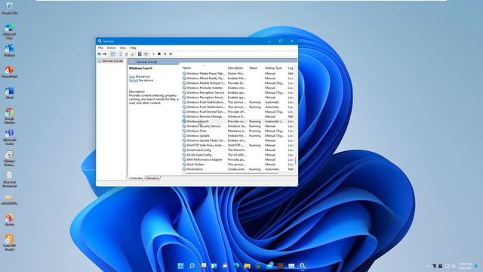Open Help from the blue toolbar icon
Viewport: 483px width, 272px height.
coord(140,54)
